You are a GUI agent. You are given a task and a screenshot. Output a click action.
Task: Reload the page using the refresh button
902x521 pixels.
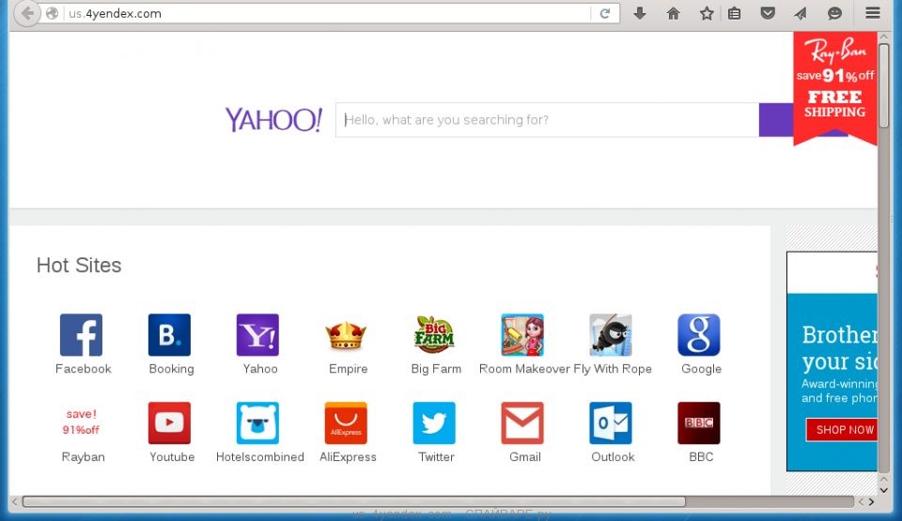605,13
